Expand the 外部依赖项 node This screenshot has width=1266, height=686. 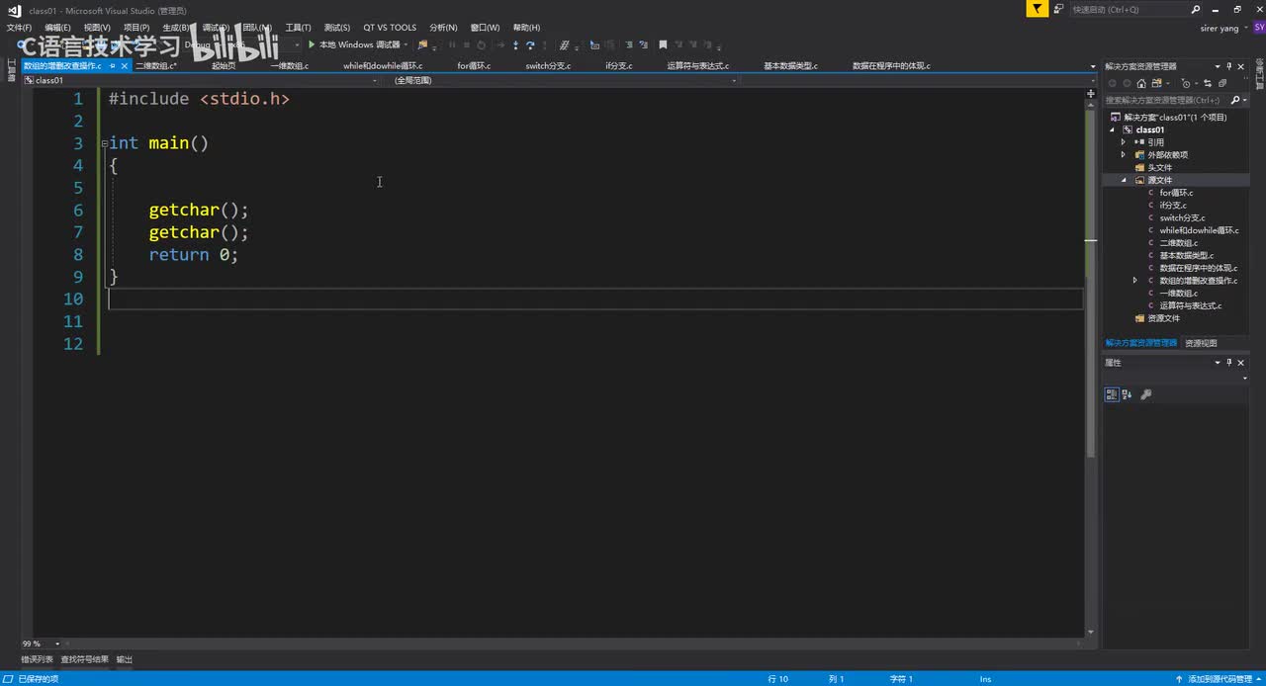pyautogui.click(x=1124, y=155)
